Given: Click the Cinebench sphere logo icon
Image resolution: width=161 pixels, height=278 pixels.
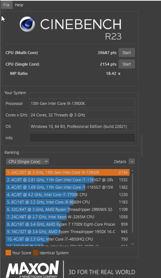Looking at the screenshot, I should 27,24.
